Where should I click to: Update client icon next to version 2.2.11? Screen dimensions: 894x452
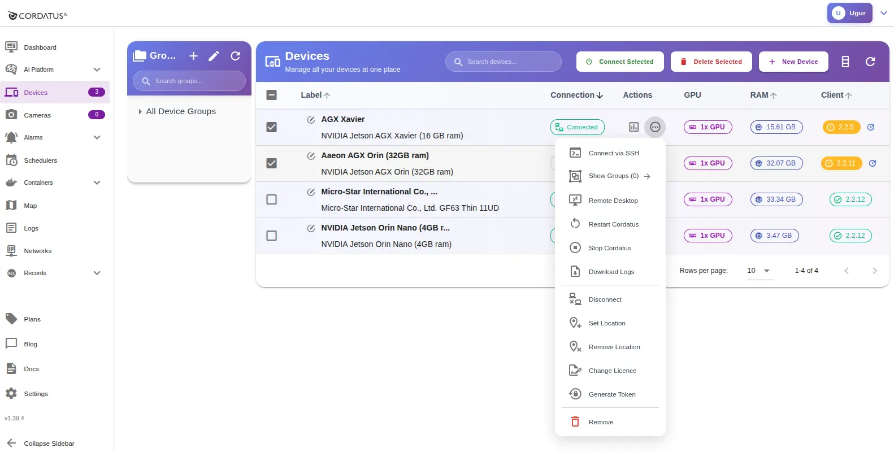click(x=873, y=163)
